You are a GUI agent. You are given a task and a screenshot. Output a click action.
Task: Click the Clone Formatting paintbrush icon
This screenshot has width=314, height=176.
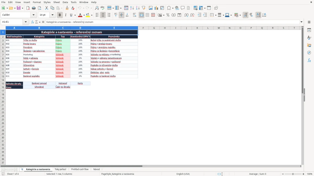click(x=67, y=8)
